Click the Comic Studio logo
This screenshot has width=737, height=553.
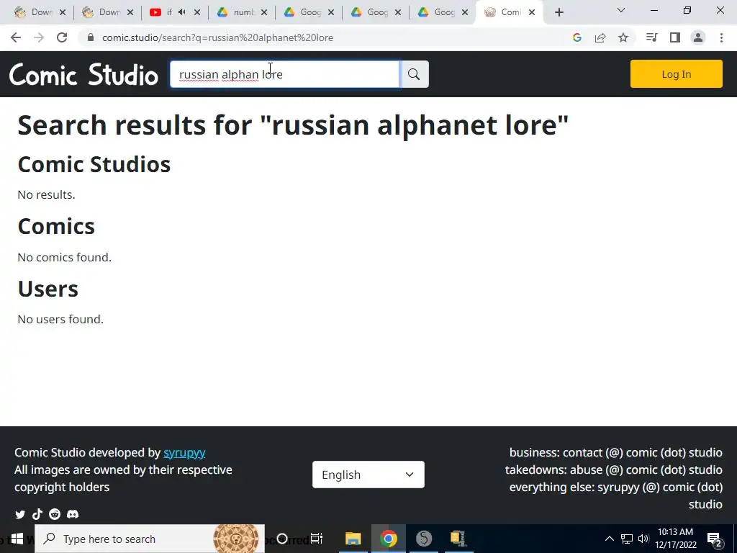tap(83, 75)
